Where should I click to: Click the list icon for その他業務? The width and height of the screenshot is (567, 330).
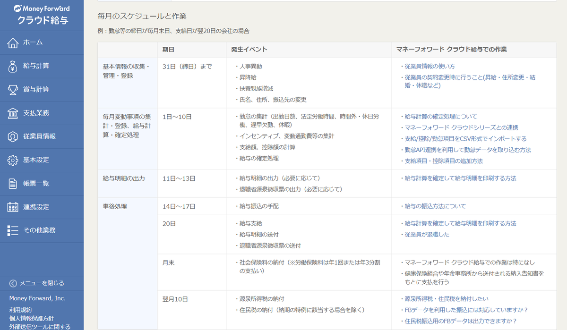pos(13,230)
